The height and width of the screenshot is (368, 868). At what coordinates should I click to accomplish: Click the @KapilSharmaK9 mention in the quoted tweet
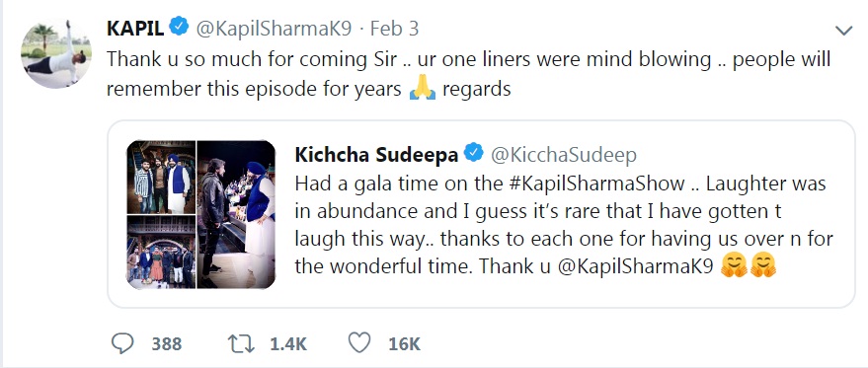(635, 266)
